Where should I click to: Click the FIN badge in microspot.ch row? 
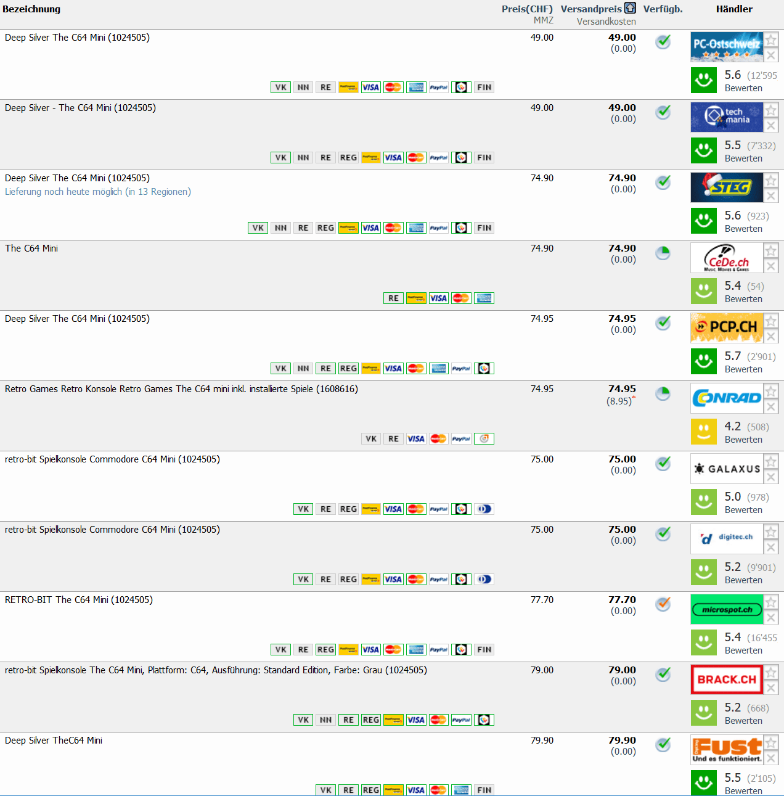pos(484,650)
